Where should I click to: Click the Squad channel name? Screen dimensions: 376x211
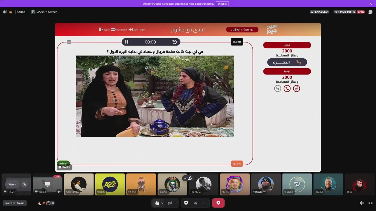click(x=21, y=12)
